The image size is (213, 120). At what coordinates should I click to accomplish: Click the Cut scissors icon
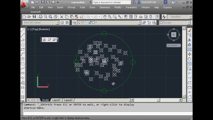pyautogui.click(x=62, y=17)
